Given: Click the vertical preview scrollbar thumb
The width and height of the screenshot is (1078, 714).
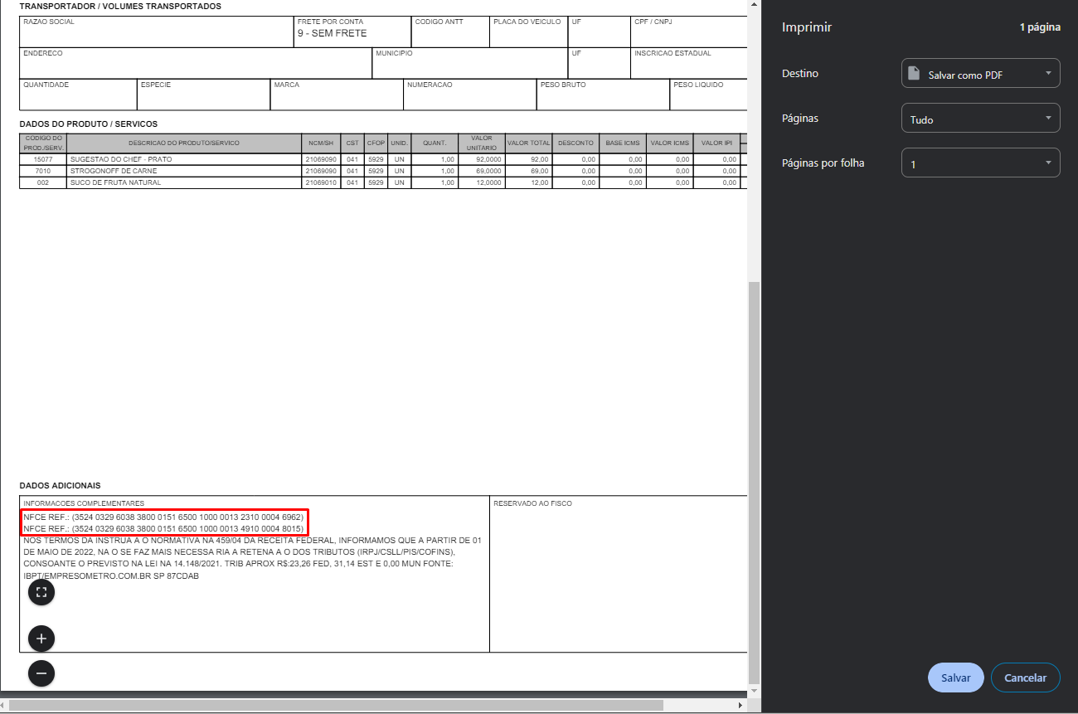Looking at the screenshot, I should pos(754,481).
